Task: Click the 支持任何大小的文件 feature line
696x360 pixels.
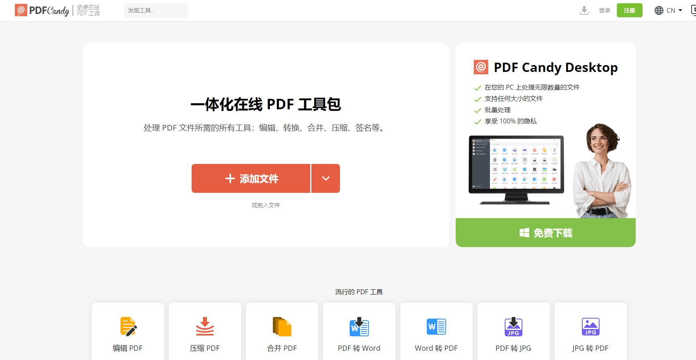Action: pos(514,98)
